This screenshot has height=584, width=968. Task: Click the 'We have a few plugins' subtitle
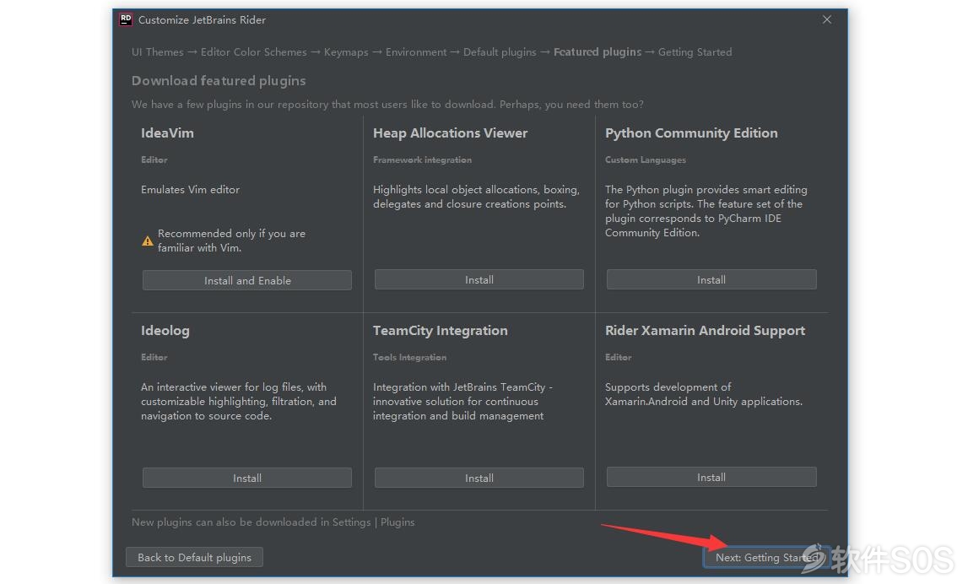[387, 105]
